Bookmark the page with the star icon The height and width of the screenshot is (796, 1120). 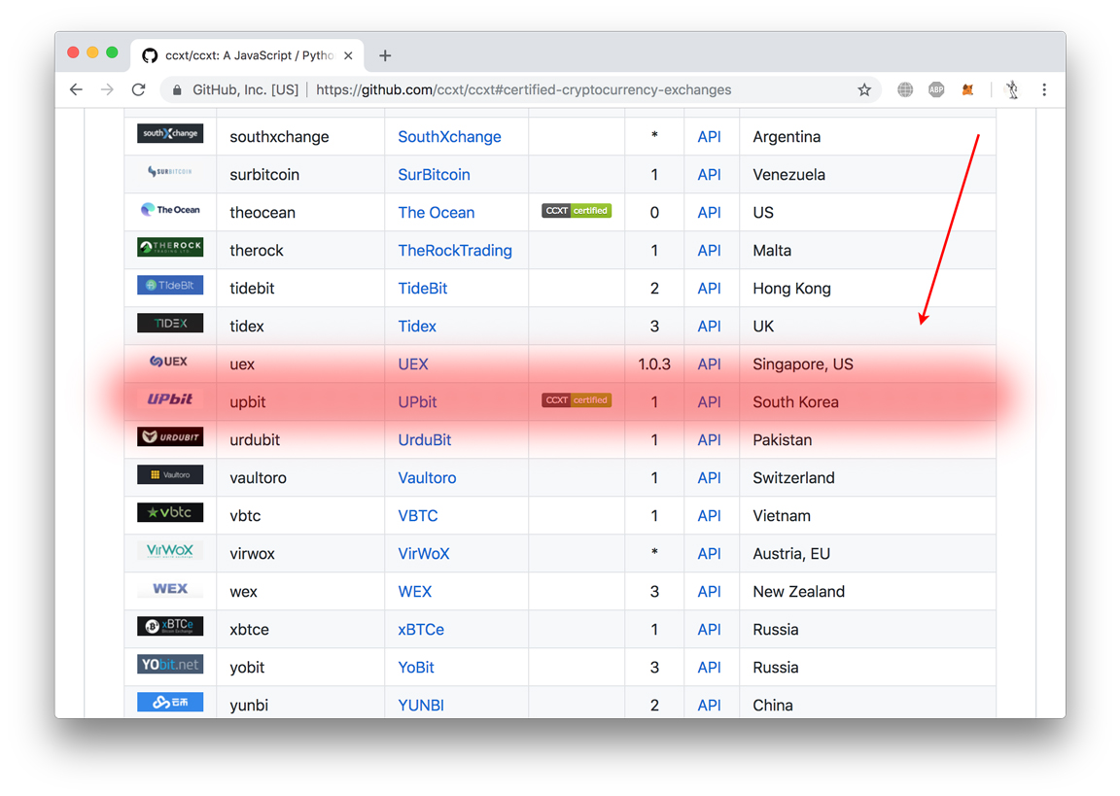coord(864,88)
